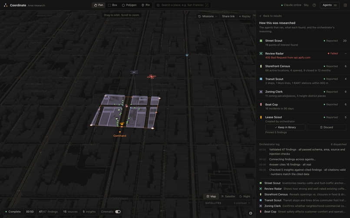Click the Lease Scout agent icon
Screen dimensions: 350x218
[x=261, y=117]
